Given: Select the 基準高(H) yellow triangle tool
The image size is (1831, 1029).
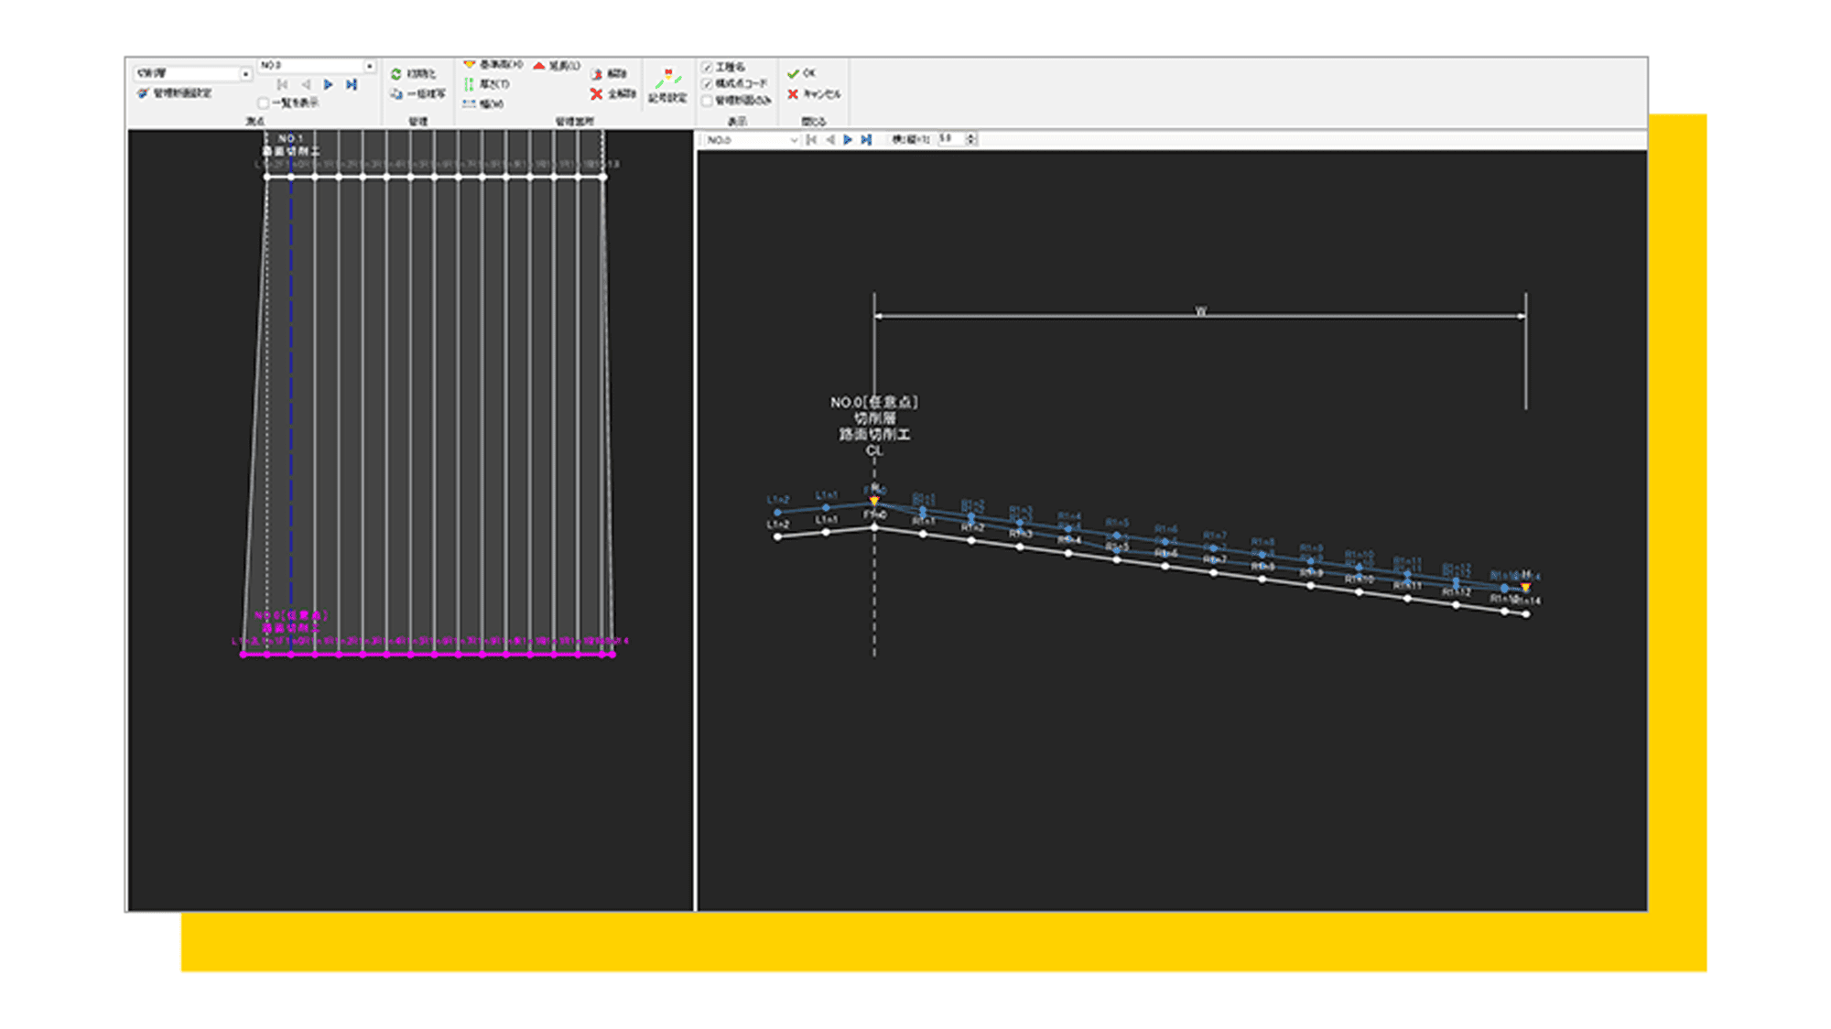Looking at the screenshot, I should pyautogui.click(x=470, y=65).
